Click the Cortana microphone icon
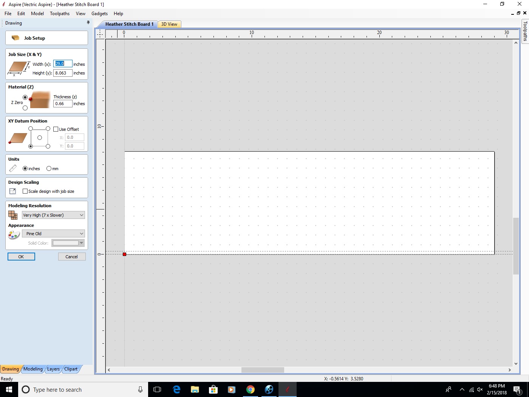 click(140, 389)
